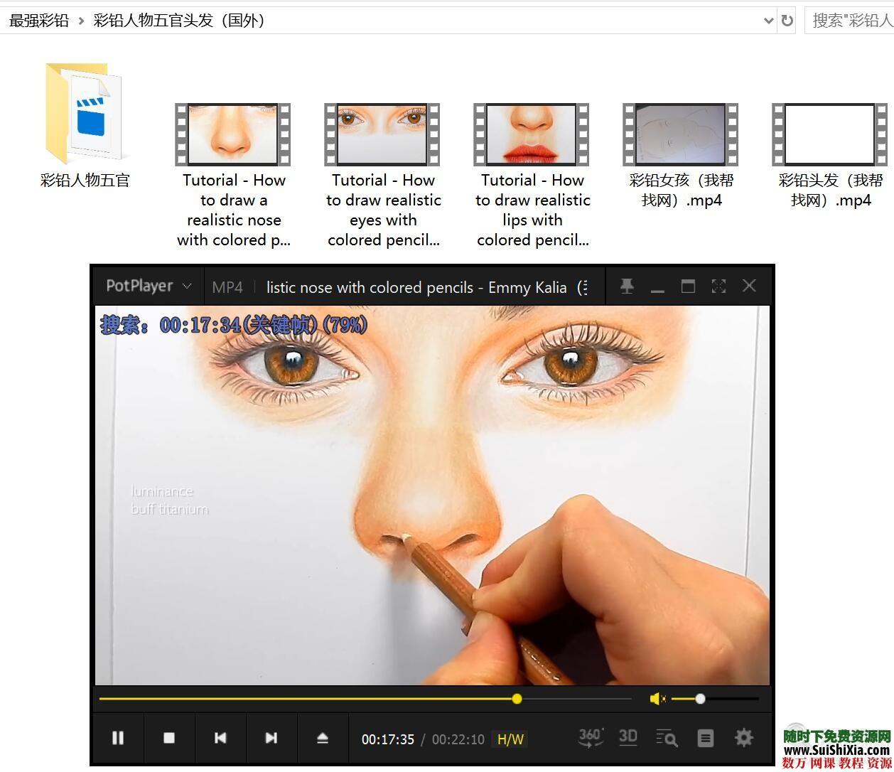Image resolution: width=894 pixels, height=772 pixels.
Task: Pause the video in PotPlayer
Action: pyautogui.click(x=118, y=738)
